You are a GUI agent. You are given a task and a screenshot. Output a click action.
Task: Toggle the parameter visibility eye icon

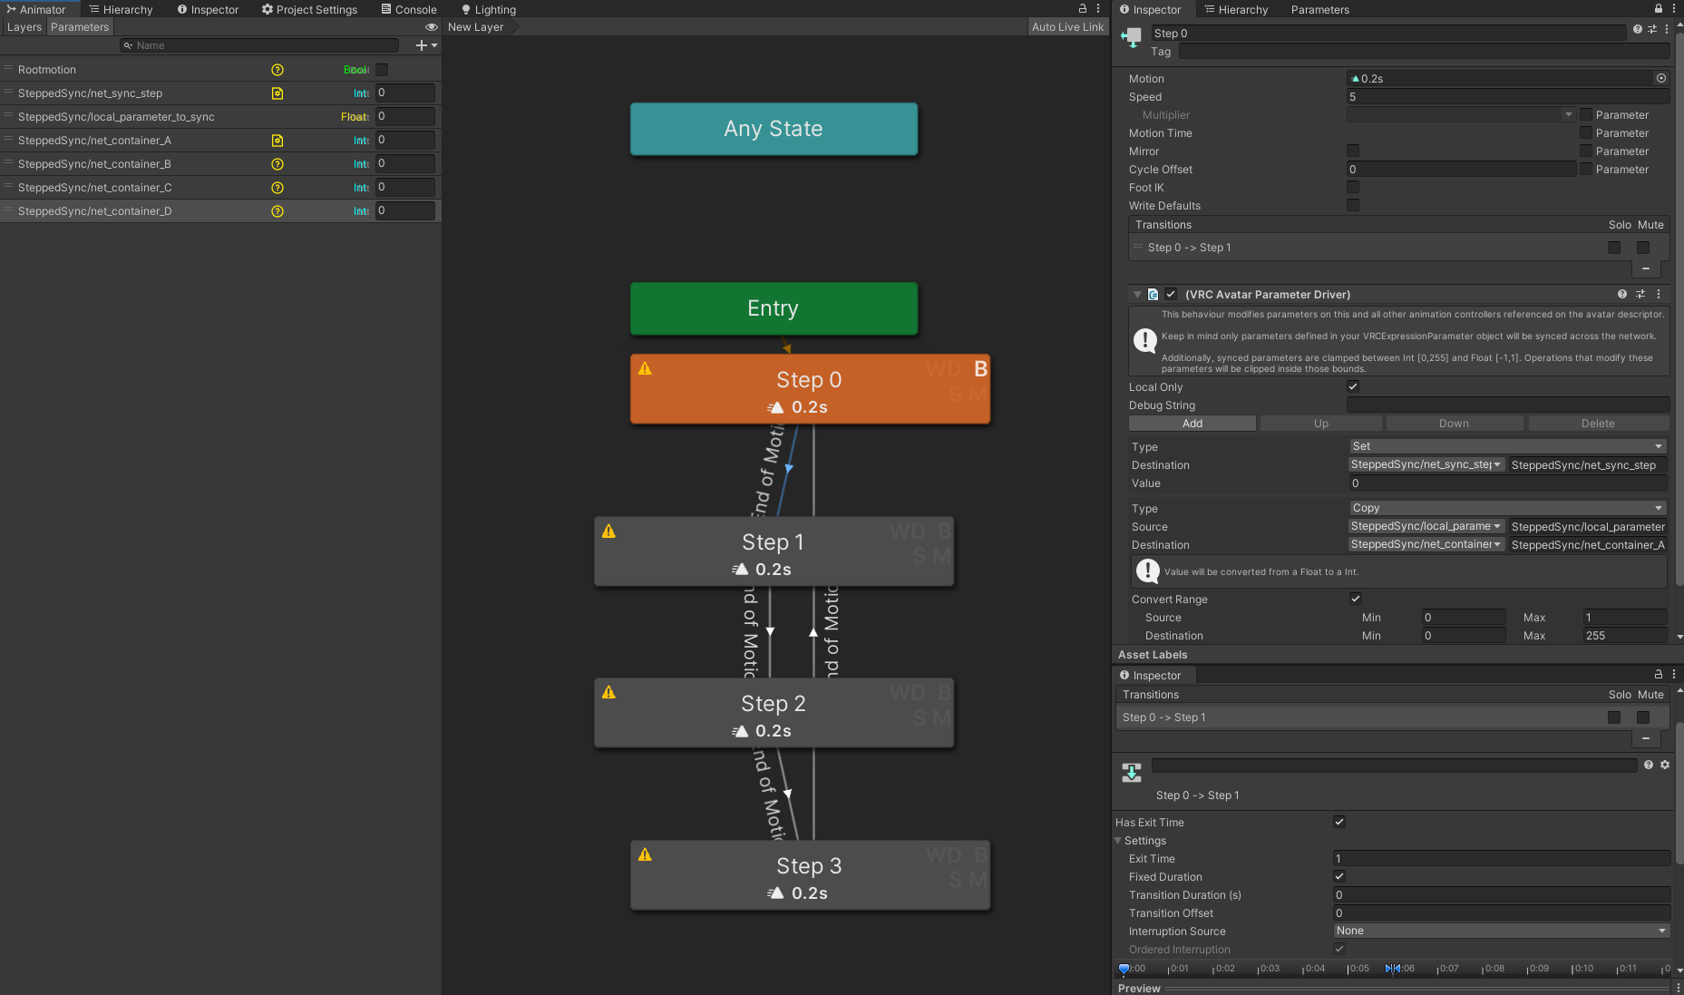[432, 27]
